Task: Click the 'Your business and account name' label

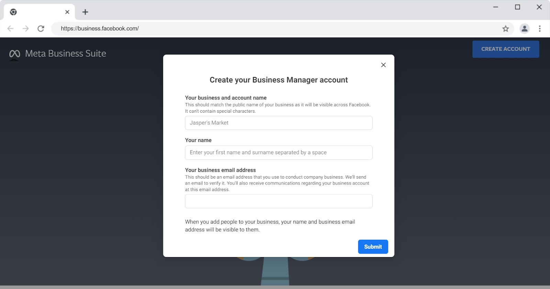Action: [226, 98]
